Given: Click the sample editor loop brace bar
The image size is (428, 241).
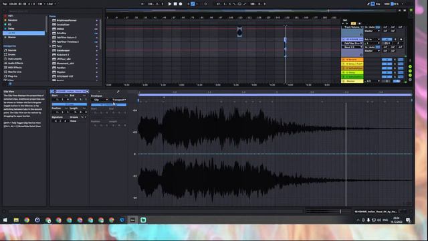Looking at the screenshot, I should [275, 95].
